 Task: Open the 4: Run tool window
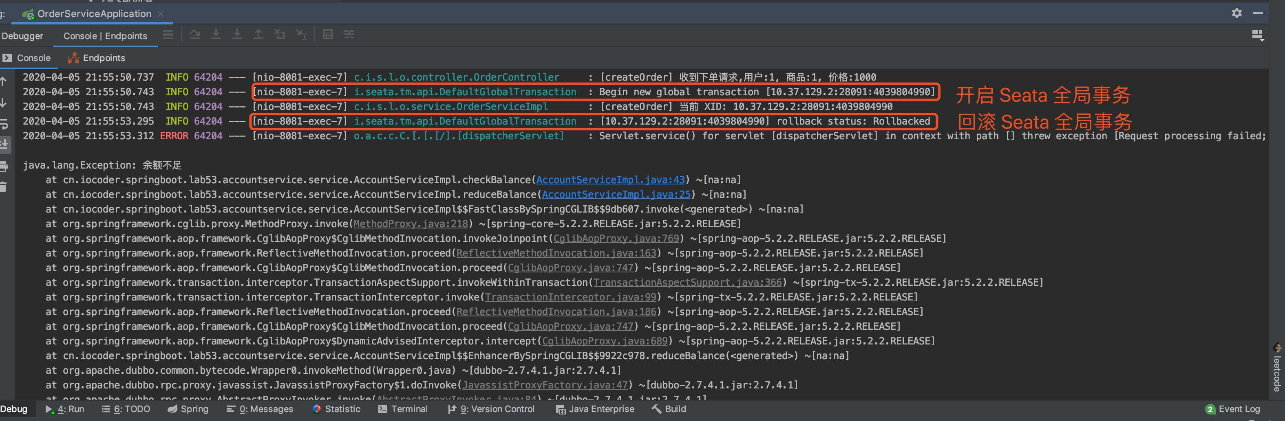pyautogui.click(x=65, y=409)
